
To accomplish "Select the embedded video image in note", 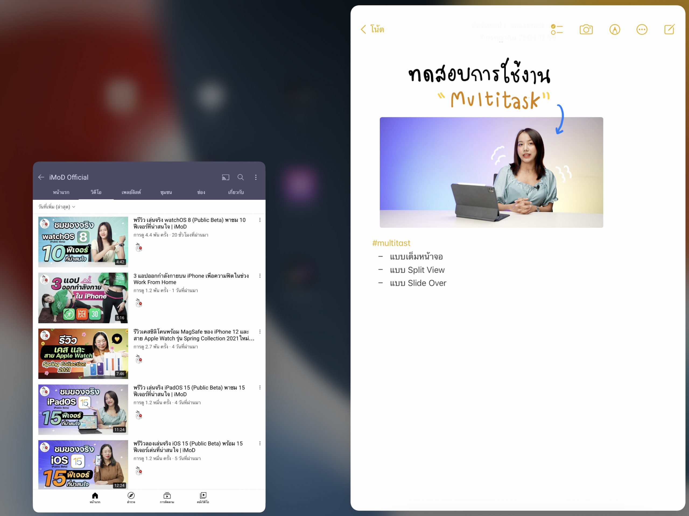I will [491, 172].
